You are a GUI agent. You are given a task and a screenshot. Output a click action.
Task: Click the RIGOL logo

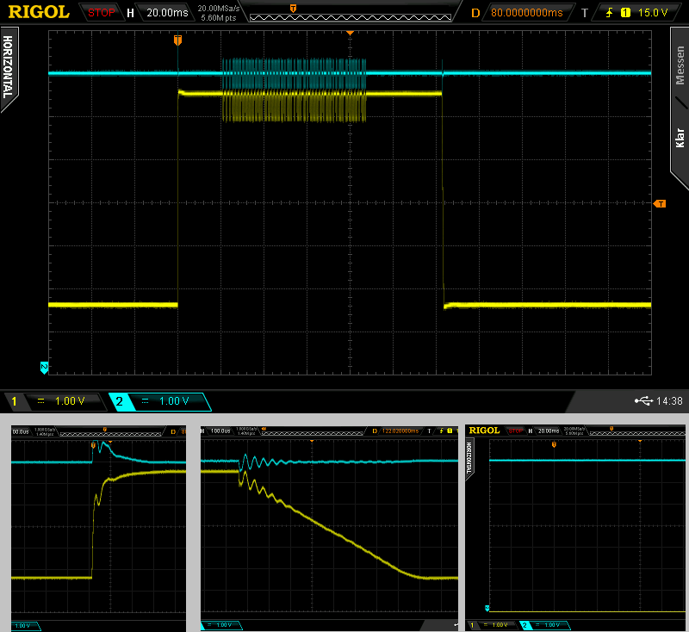(x=40, y=12)
